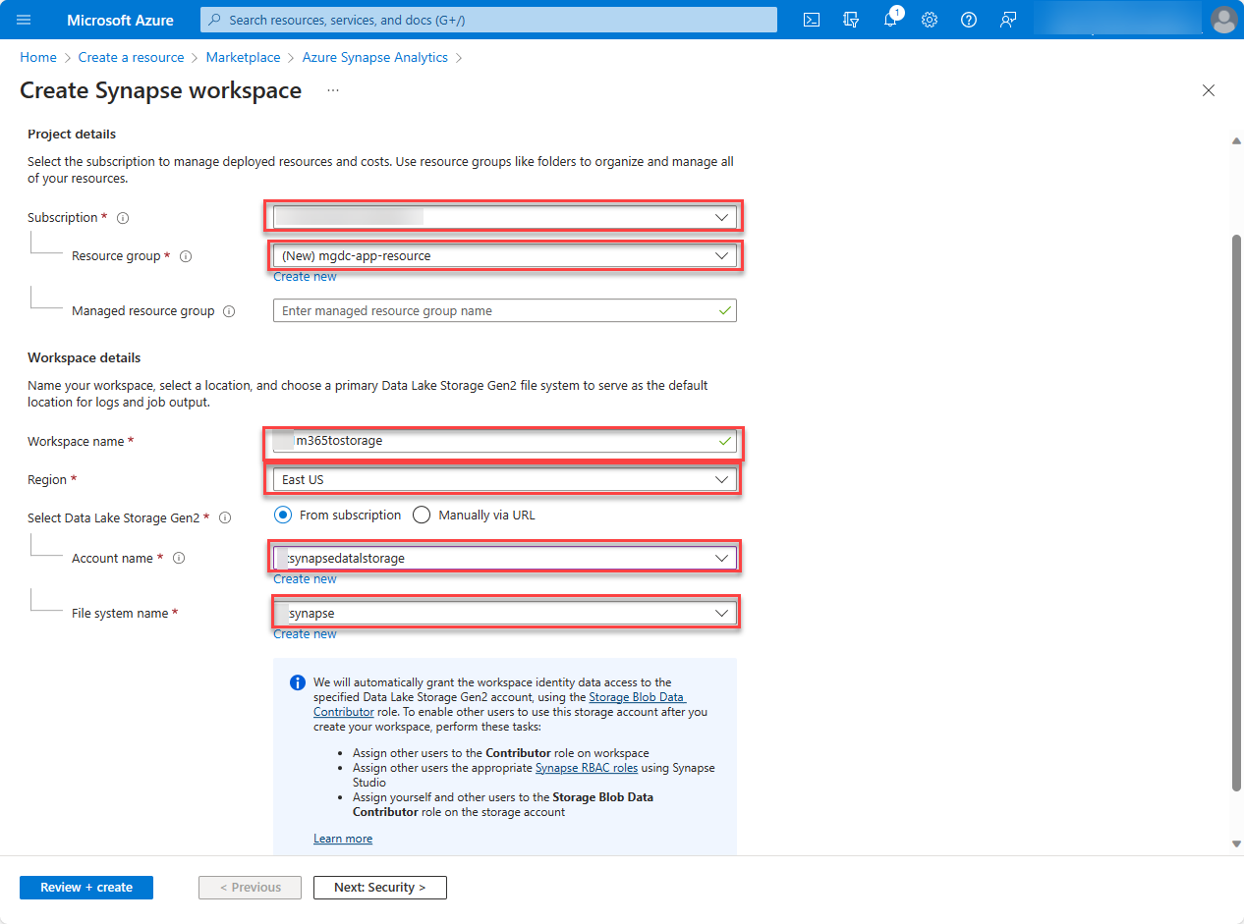
Task: Choose Manually via URL option
Action: [x=422, y=515]
